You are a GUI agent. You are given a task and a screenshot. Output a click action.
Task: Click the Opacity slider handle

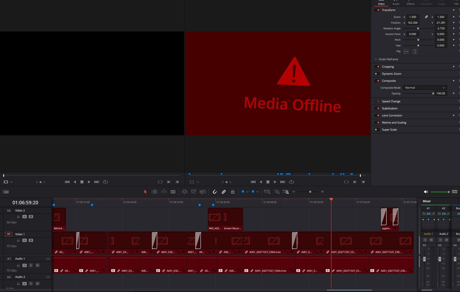click(433, 93)
